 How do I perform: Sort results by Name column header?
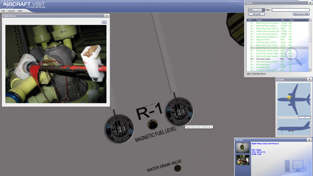(x=268, y=20)
